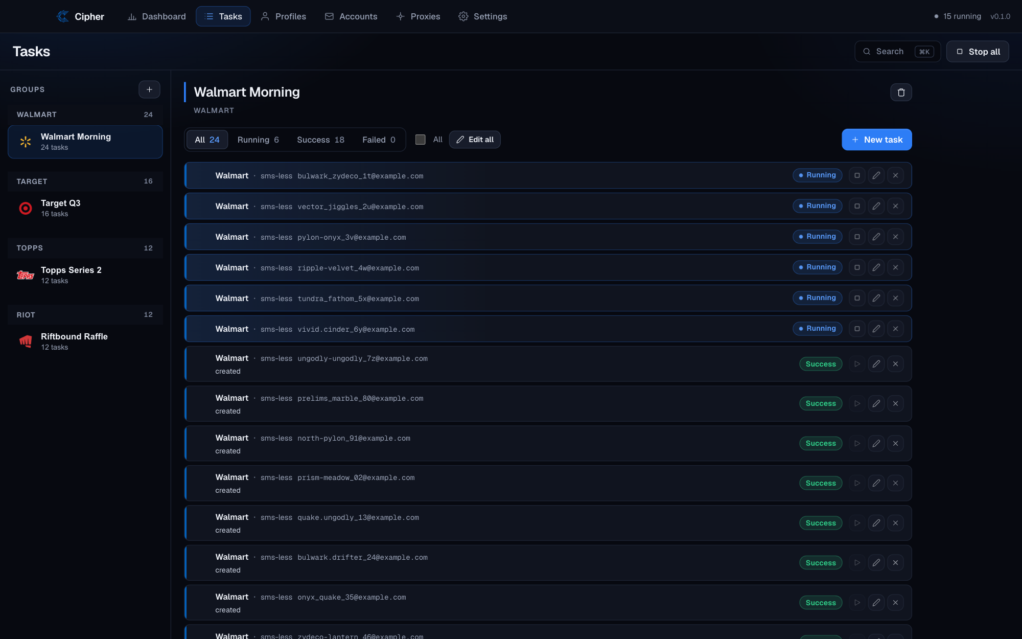The image size is (1022, 639).
Task: Edit the quake.ungodly_13 task
Action: coord(876,523)
